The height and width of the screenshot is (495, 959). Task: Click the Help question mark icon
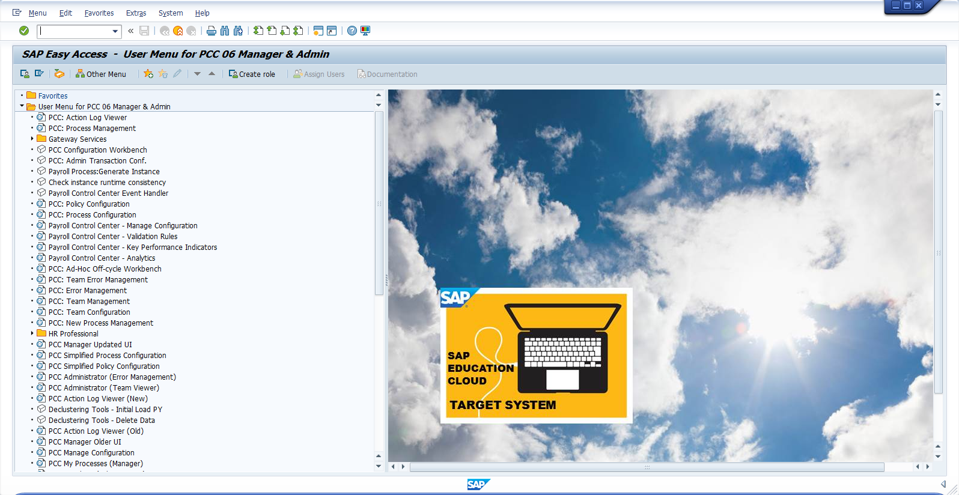coord(352,31)
